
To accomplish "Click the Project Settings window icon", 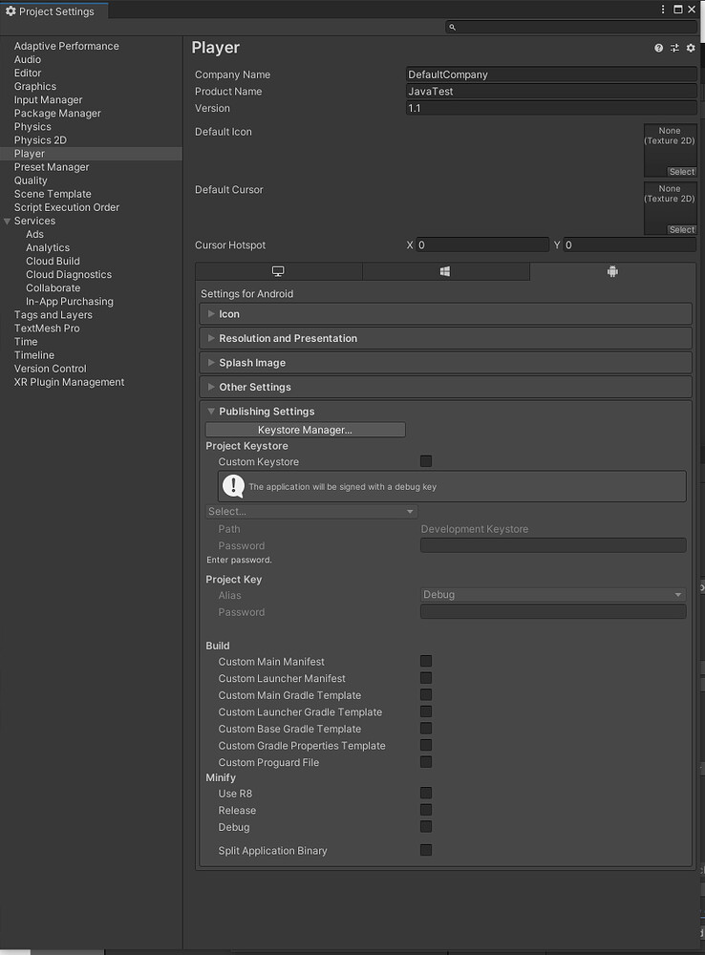I will click(x=11, y=11).
